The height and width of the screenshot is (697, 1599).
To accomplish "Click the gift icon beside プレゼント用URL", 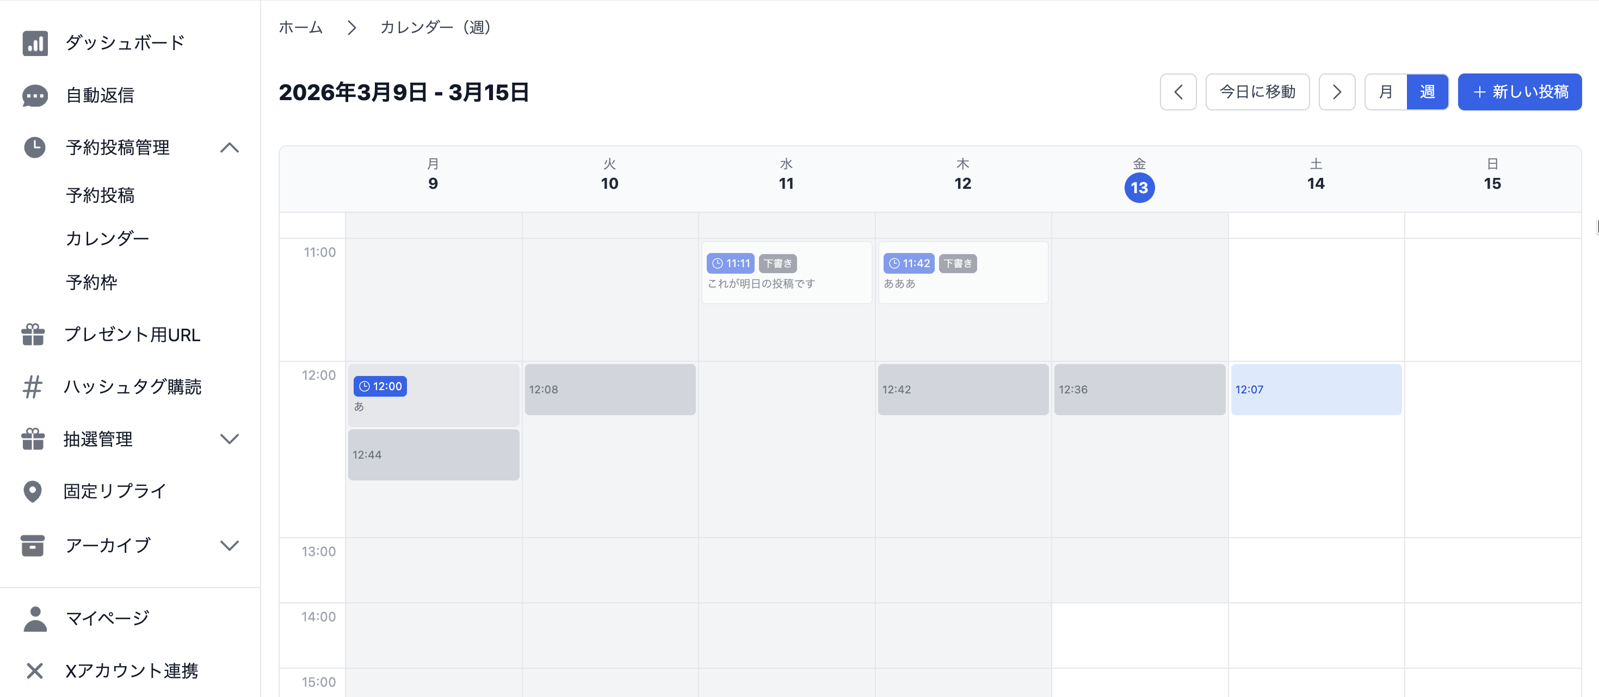I will pyautogui.click(x=33, y=335).
